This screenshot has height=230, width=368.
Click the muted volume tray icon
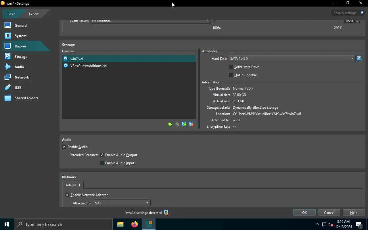click(x=331, y=224)
